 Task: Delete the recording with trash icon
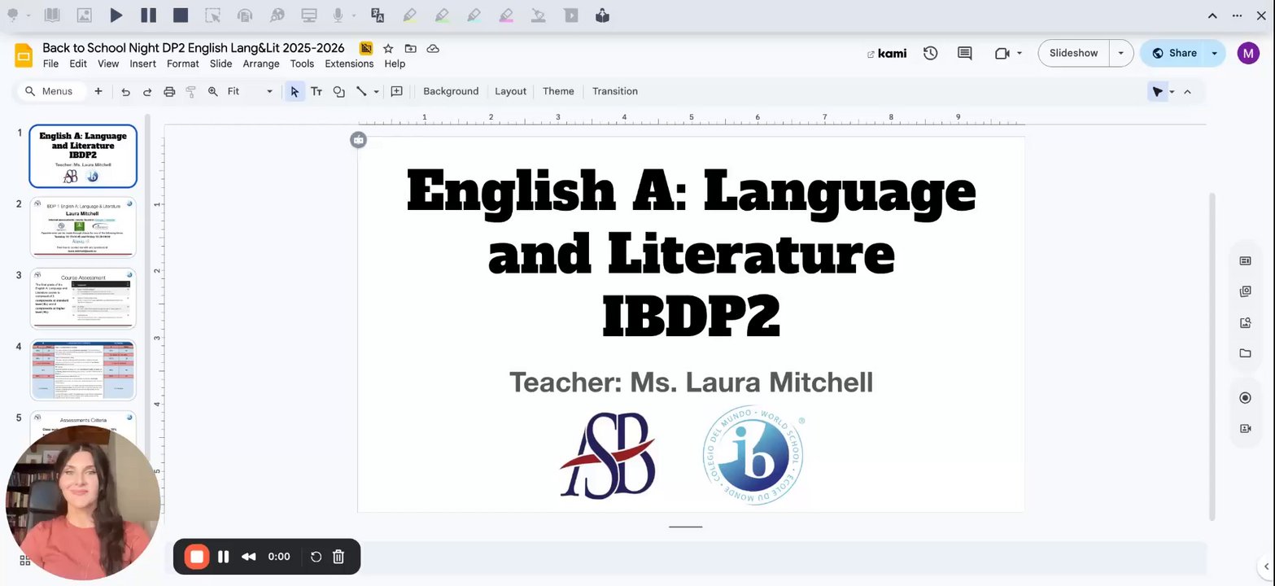pyautogui.click(x=338, y=557)
